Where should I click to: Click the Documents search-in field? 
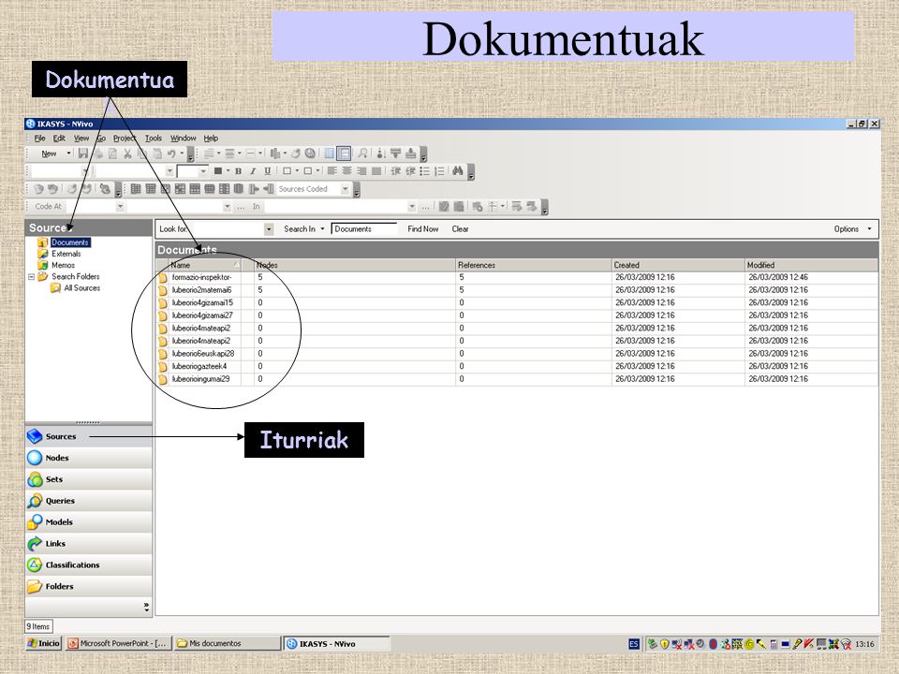point(364,228)
